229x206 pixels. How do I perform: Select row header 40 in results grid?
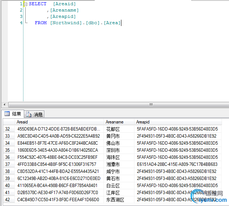9,186
